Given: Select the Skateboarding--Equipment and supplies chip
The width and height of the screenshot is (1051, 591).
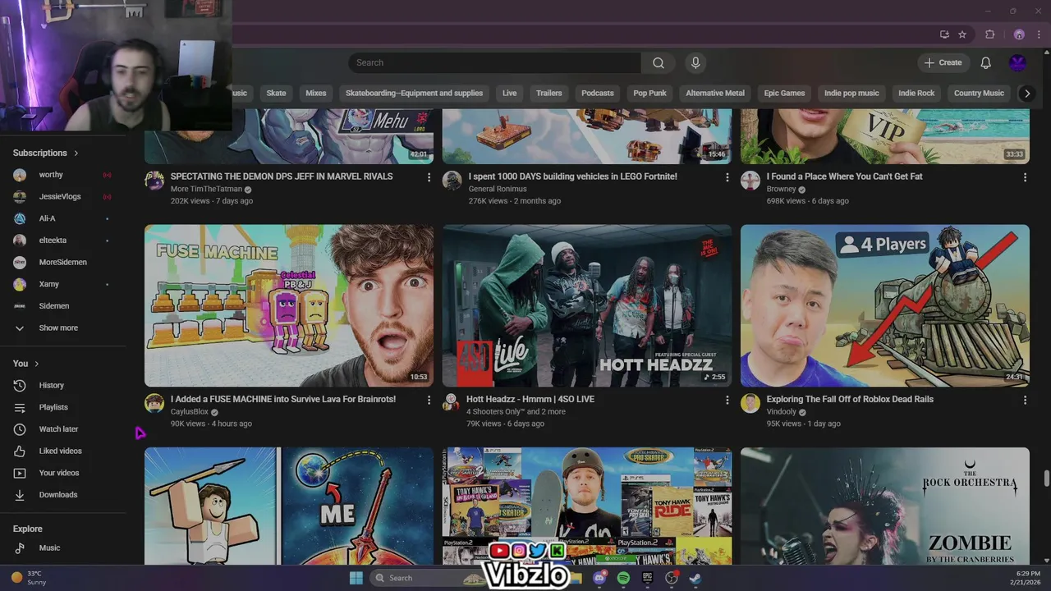Looking at the screenshot, I should [414, 93].
